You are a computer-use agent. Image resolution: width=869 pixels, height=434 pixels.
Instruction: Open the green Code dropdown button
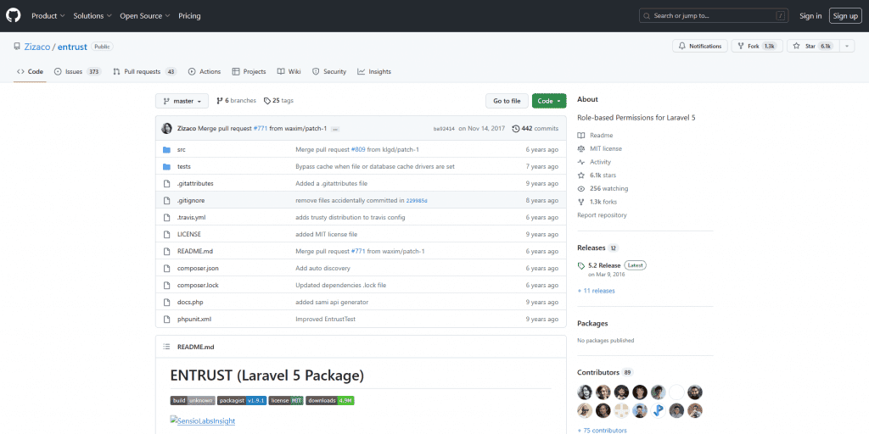tap(549, 102)
